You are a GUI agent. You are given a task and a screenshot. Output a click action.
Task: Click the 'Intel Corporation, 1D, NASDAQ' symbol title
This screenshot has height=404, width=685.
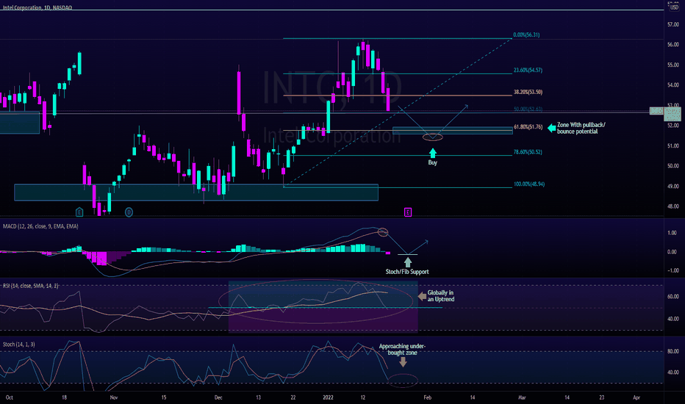pyautogui.click(x=37, y=7)
